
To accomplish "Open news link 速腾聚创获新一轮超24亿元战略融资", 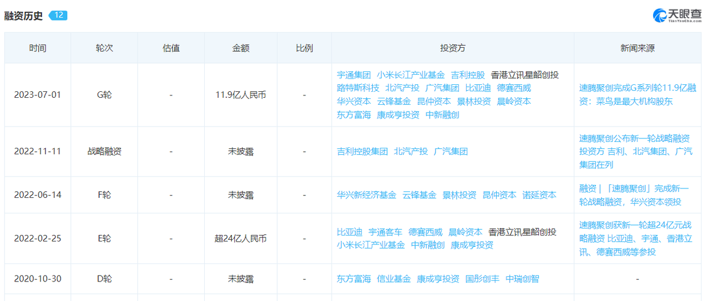I will (x=636, y=239).
